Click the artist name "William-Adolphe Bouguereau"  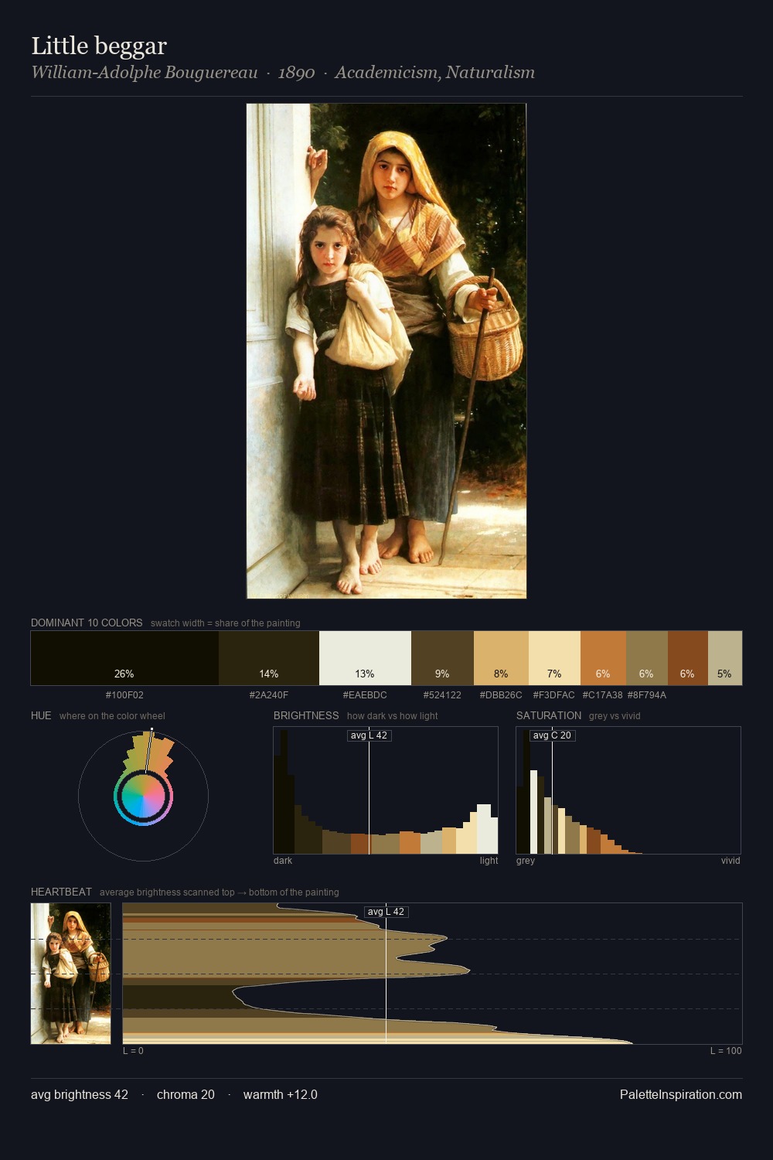coord(145,73)
